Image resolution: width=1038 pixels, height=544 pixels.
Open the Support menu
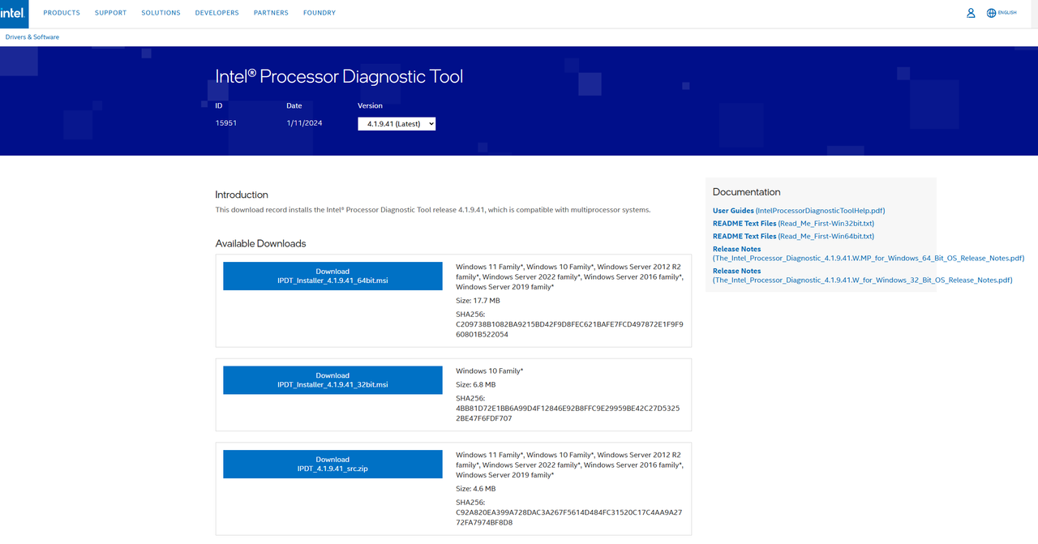110,13
